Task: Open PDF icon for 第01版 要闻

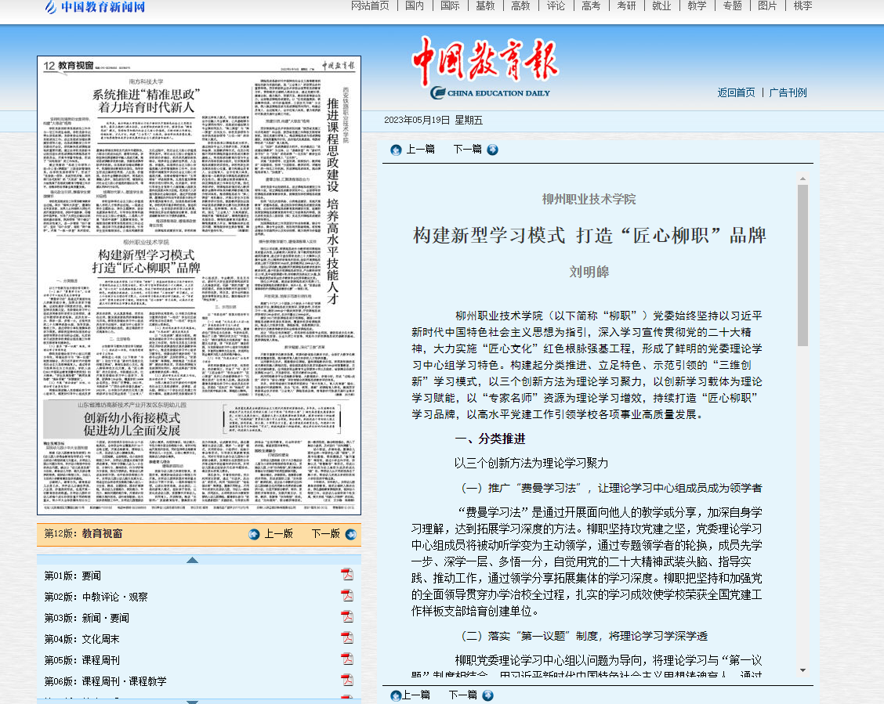Action: [346, 575]
